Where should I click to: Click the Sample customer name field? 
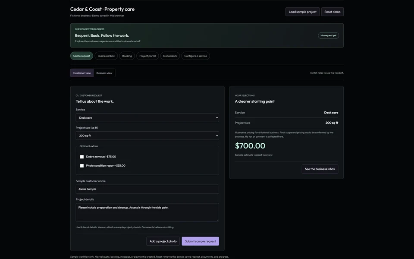click(147, 189)
